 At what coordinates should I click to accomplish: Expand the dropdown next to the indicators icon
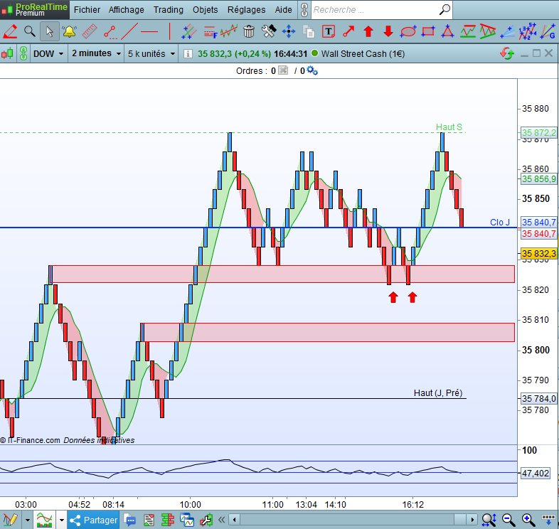click(61, 520)
